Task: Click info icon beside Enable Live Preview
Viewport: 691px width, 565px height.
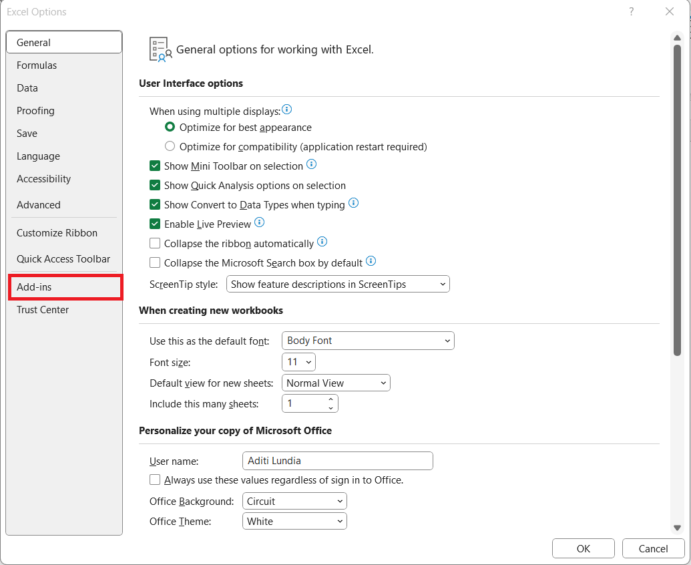Action: [260, 222]
